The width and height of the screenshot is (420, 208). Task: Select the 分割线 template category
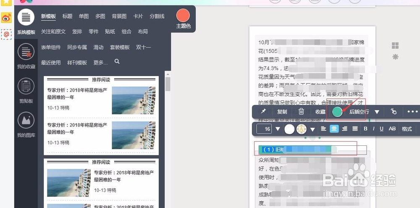[157, 16]
